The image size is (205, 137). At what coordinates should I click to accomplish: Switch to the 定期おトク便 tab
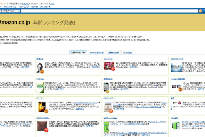pos(113,52)
